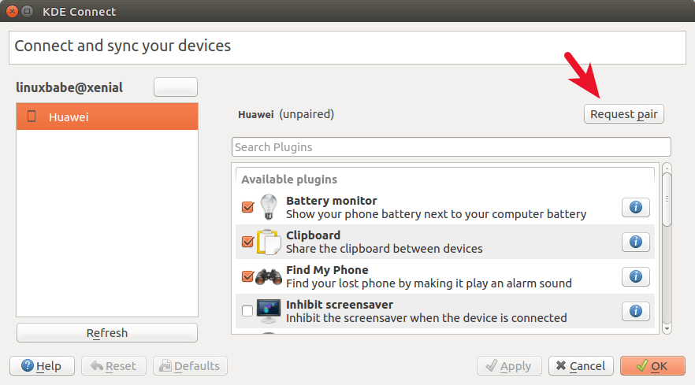The image size is (695, 385).
Task: Enable the Inhibit screensaver checkbox
Action: [x=247, y=311]
